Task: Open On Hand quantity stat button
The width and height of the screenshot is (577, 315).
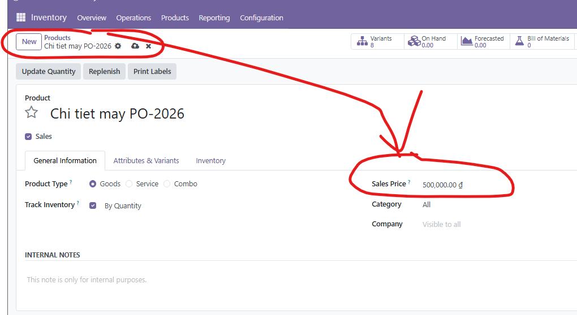Action: 430,42
